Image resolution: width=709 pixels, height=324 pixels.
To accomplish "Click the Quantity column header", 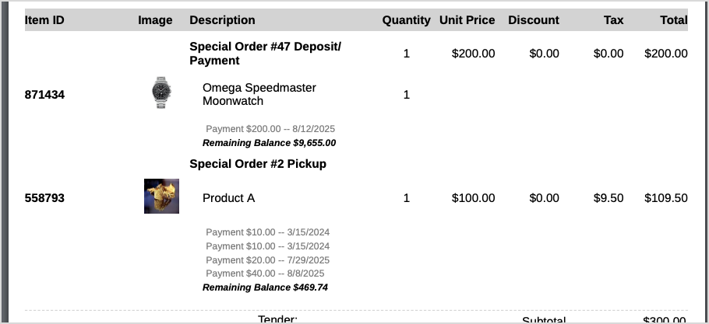I will (x=406, y=20).
